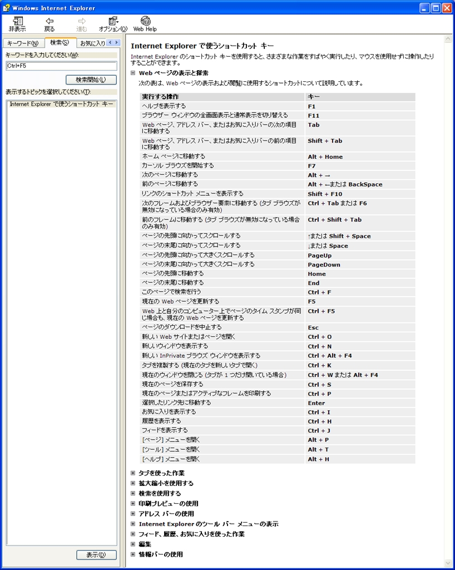Click the Esc key cell
455x570 pixels.
[360, 327]
